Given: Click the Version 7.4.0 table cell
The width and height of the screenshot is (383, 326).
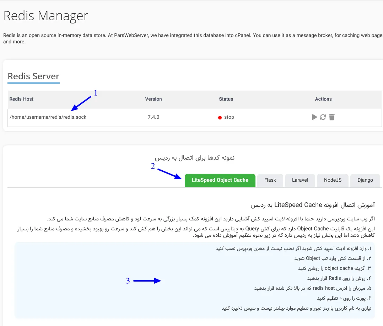Looking at the screenshot, I should tap(153, 117).
